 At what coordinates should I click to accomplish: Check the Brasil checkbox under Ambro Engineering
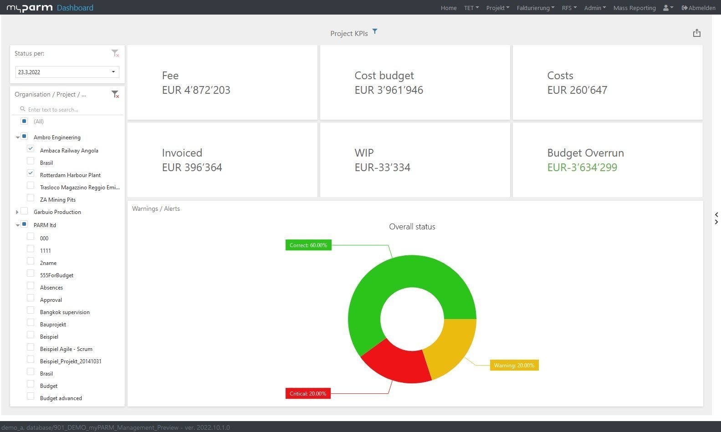pos(31,161)
